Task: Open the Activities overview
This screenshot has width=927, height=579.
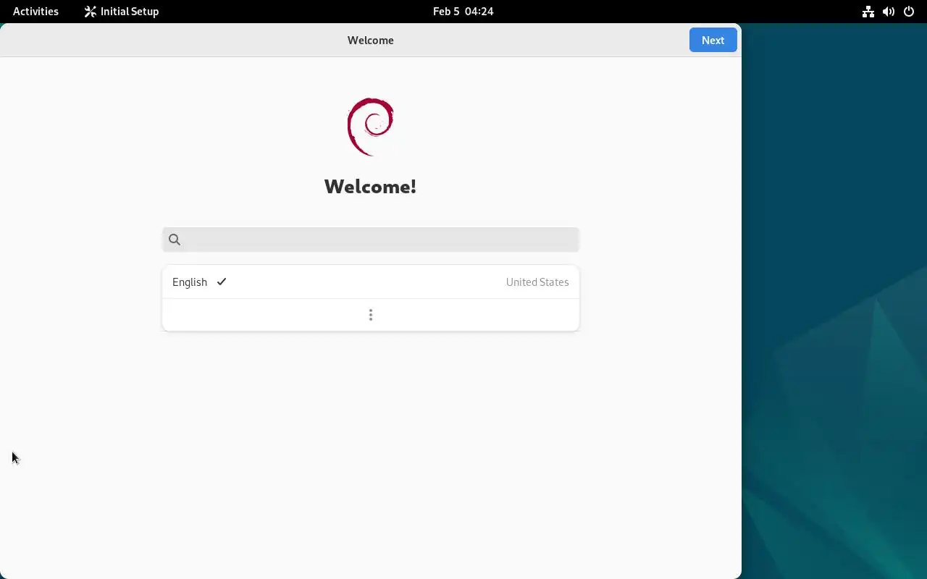Action: click(35, 12)
